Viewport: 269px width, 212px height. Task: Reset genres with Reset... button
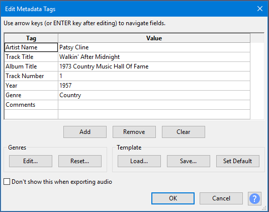80,161
